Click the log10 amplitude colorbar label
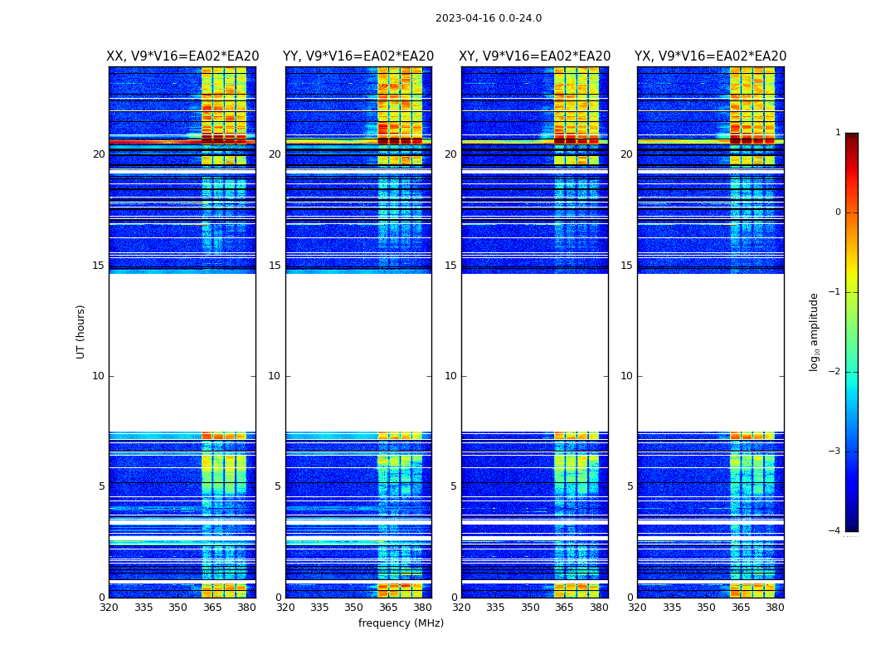 point(814,332)
